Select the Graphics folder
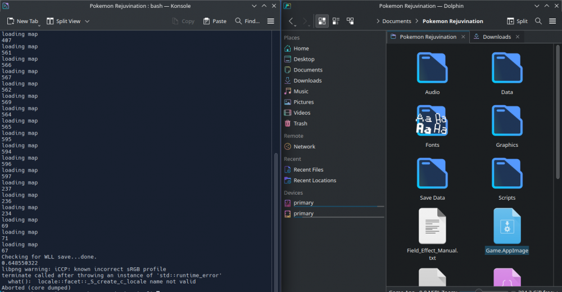 (507, 126)
